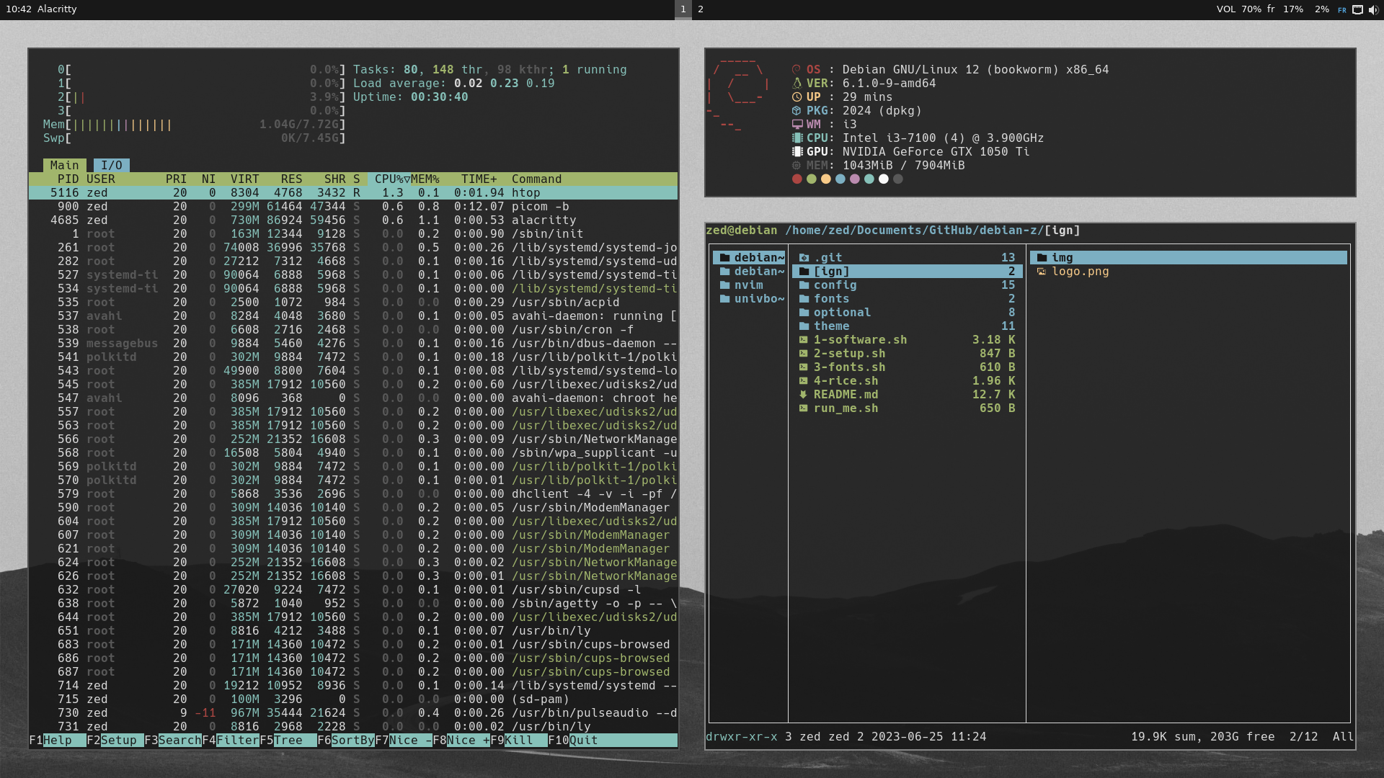The height and width of the screenshot is (778, 1384).
Task: Click the img folder icon in preview pane
Action: [x=1043, y=257]
